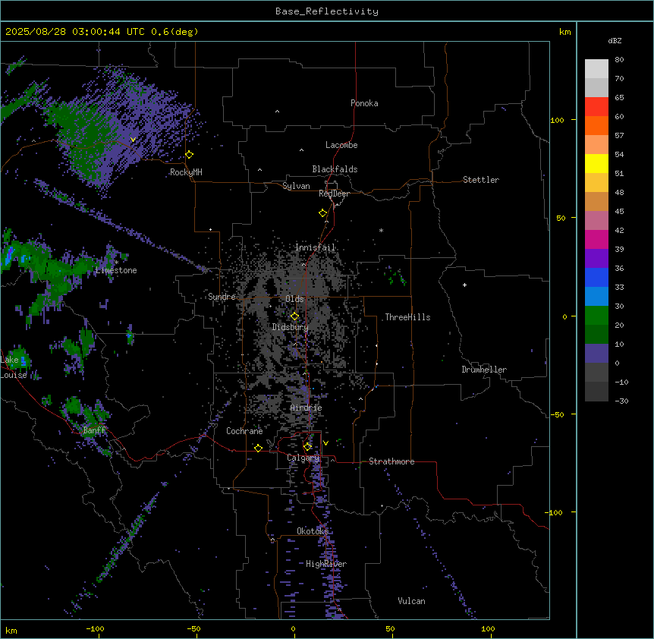Select the pink 42-45 dBZ legend swatch

(x=596, y=220)
